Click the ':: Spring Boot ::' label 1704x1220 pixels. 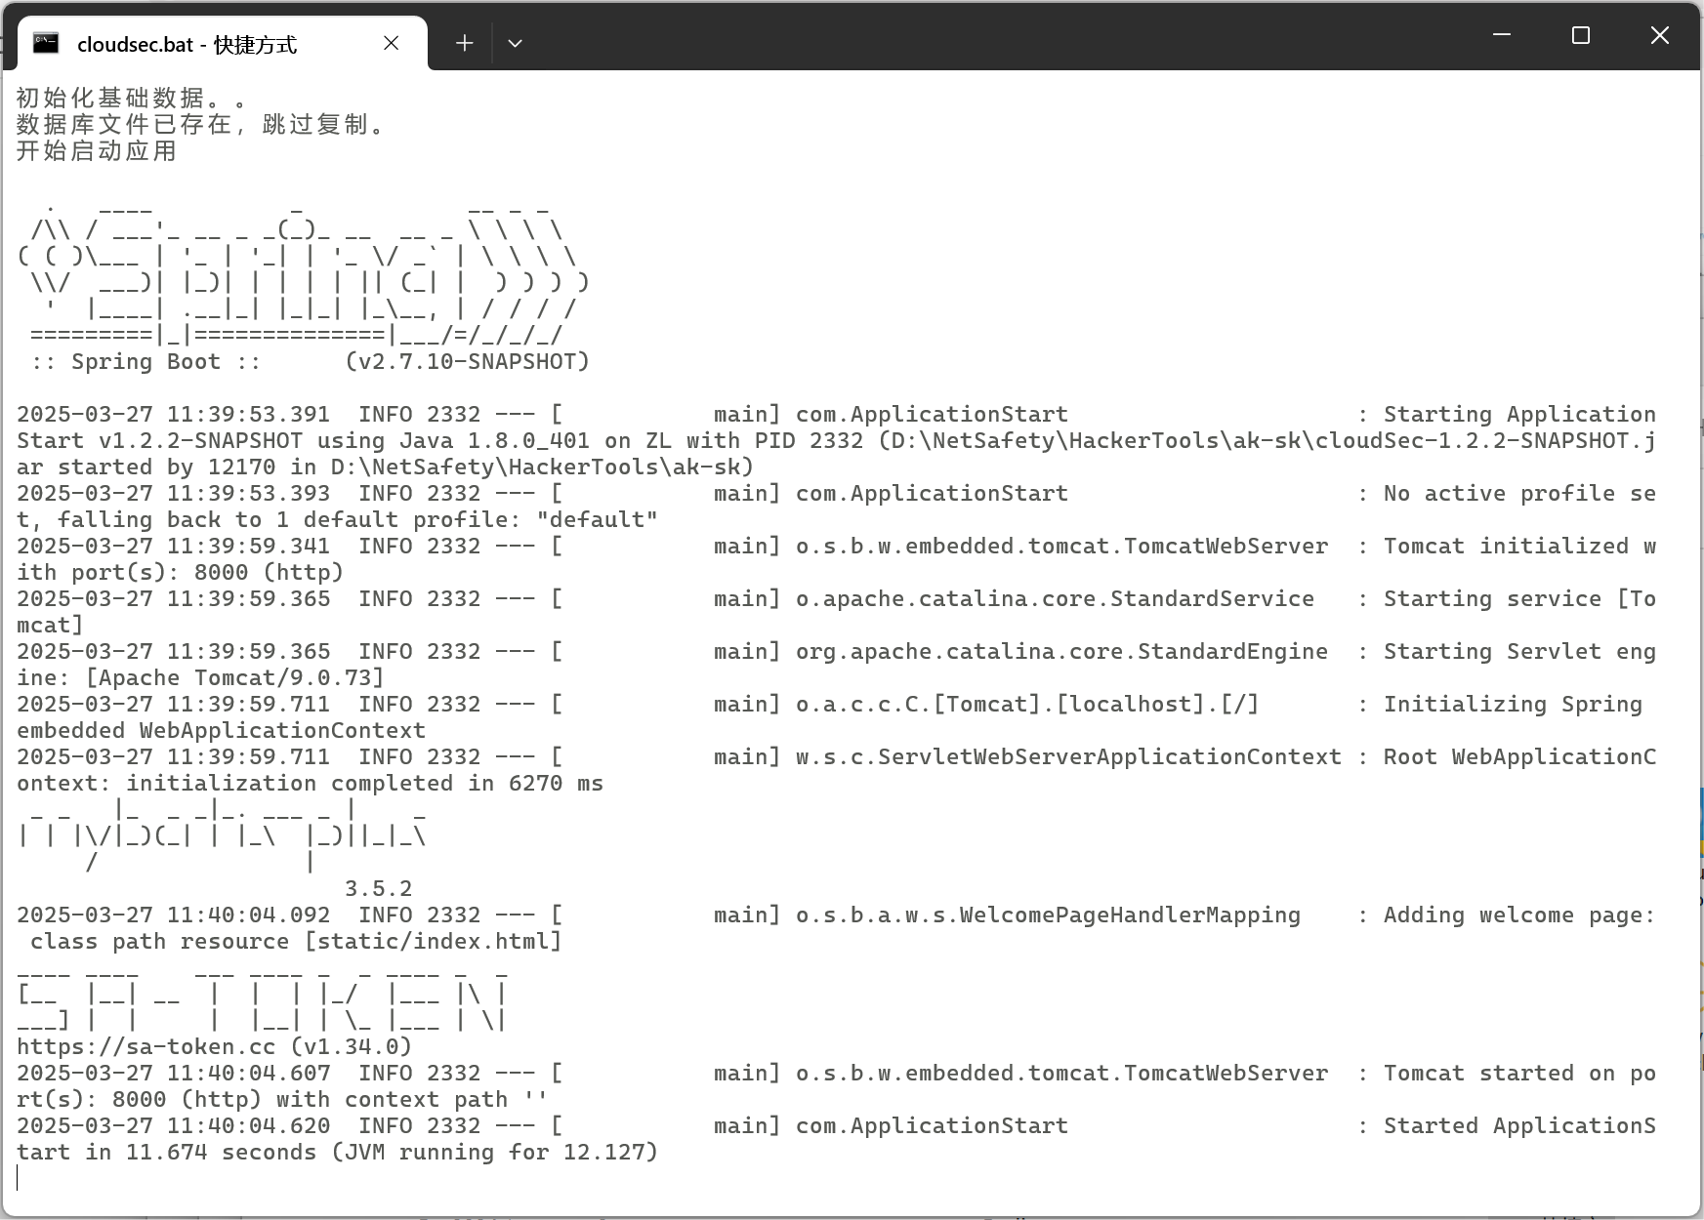(x=146, y=362)
